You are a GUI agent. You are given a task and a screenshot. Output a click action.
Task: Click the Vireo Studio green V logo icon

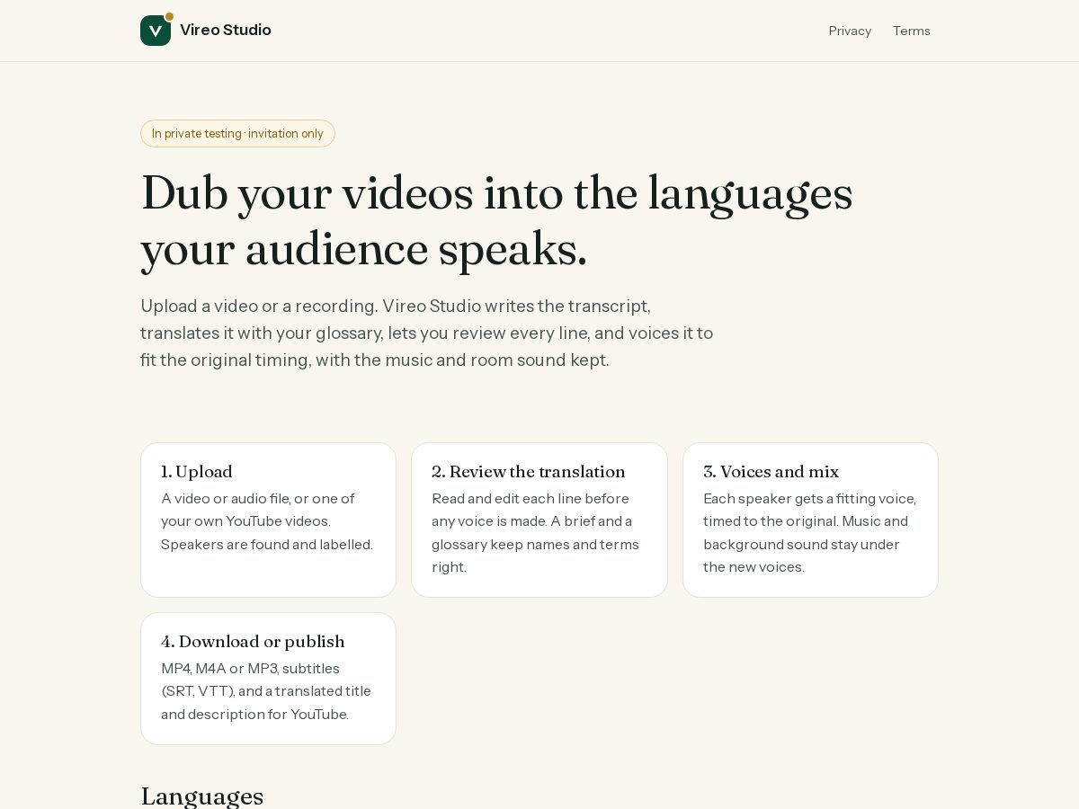156,31
